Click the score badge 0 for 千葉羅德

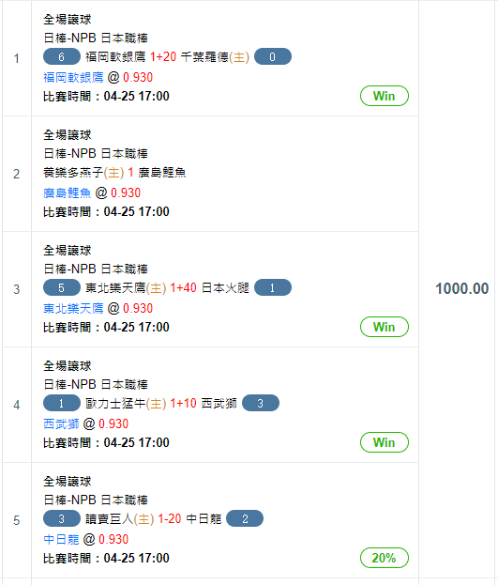[x=273, y=56]
